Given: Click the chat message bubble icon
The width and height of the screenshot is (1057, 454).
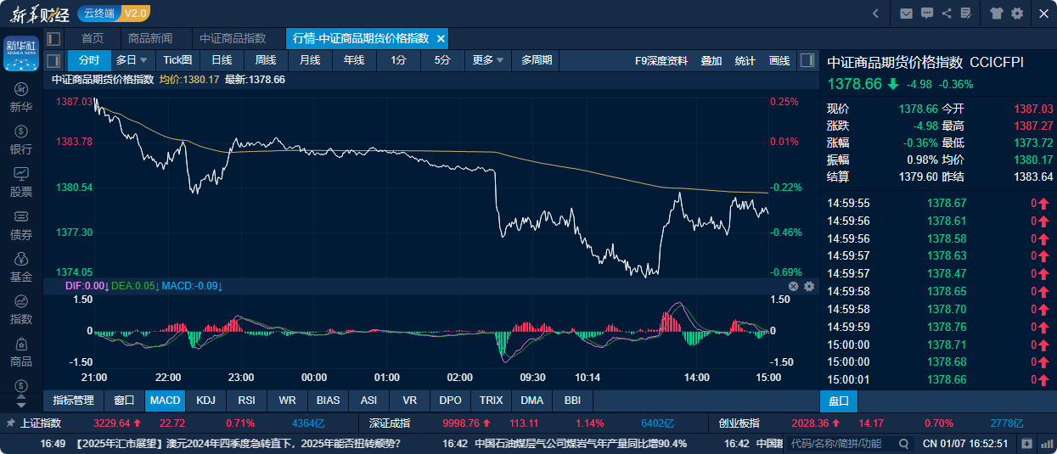Looking at the screenshot, I should point(927,13).
